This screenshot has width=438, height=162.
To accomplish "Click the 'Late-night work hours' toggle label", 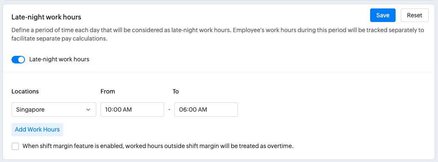I will 59,59.
